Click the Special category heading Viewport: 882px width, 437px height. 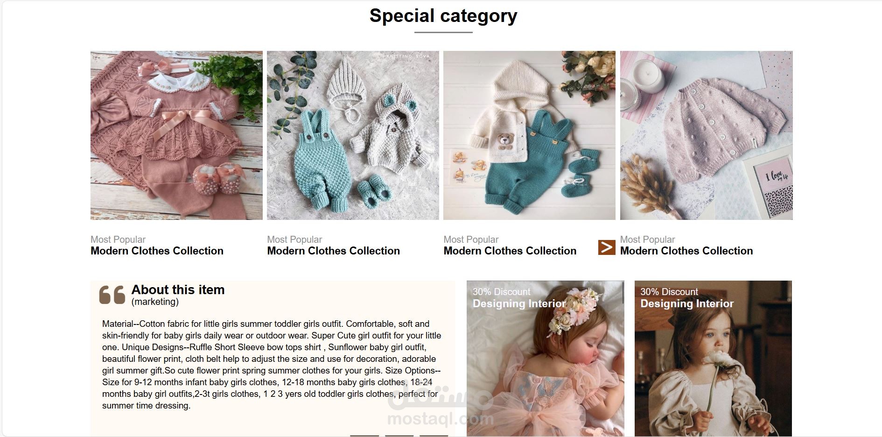pyautogui.click(x=443, y=15)
